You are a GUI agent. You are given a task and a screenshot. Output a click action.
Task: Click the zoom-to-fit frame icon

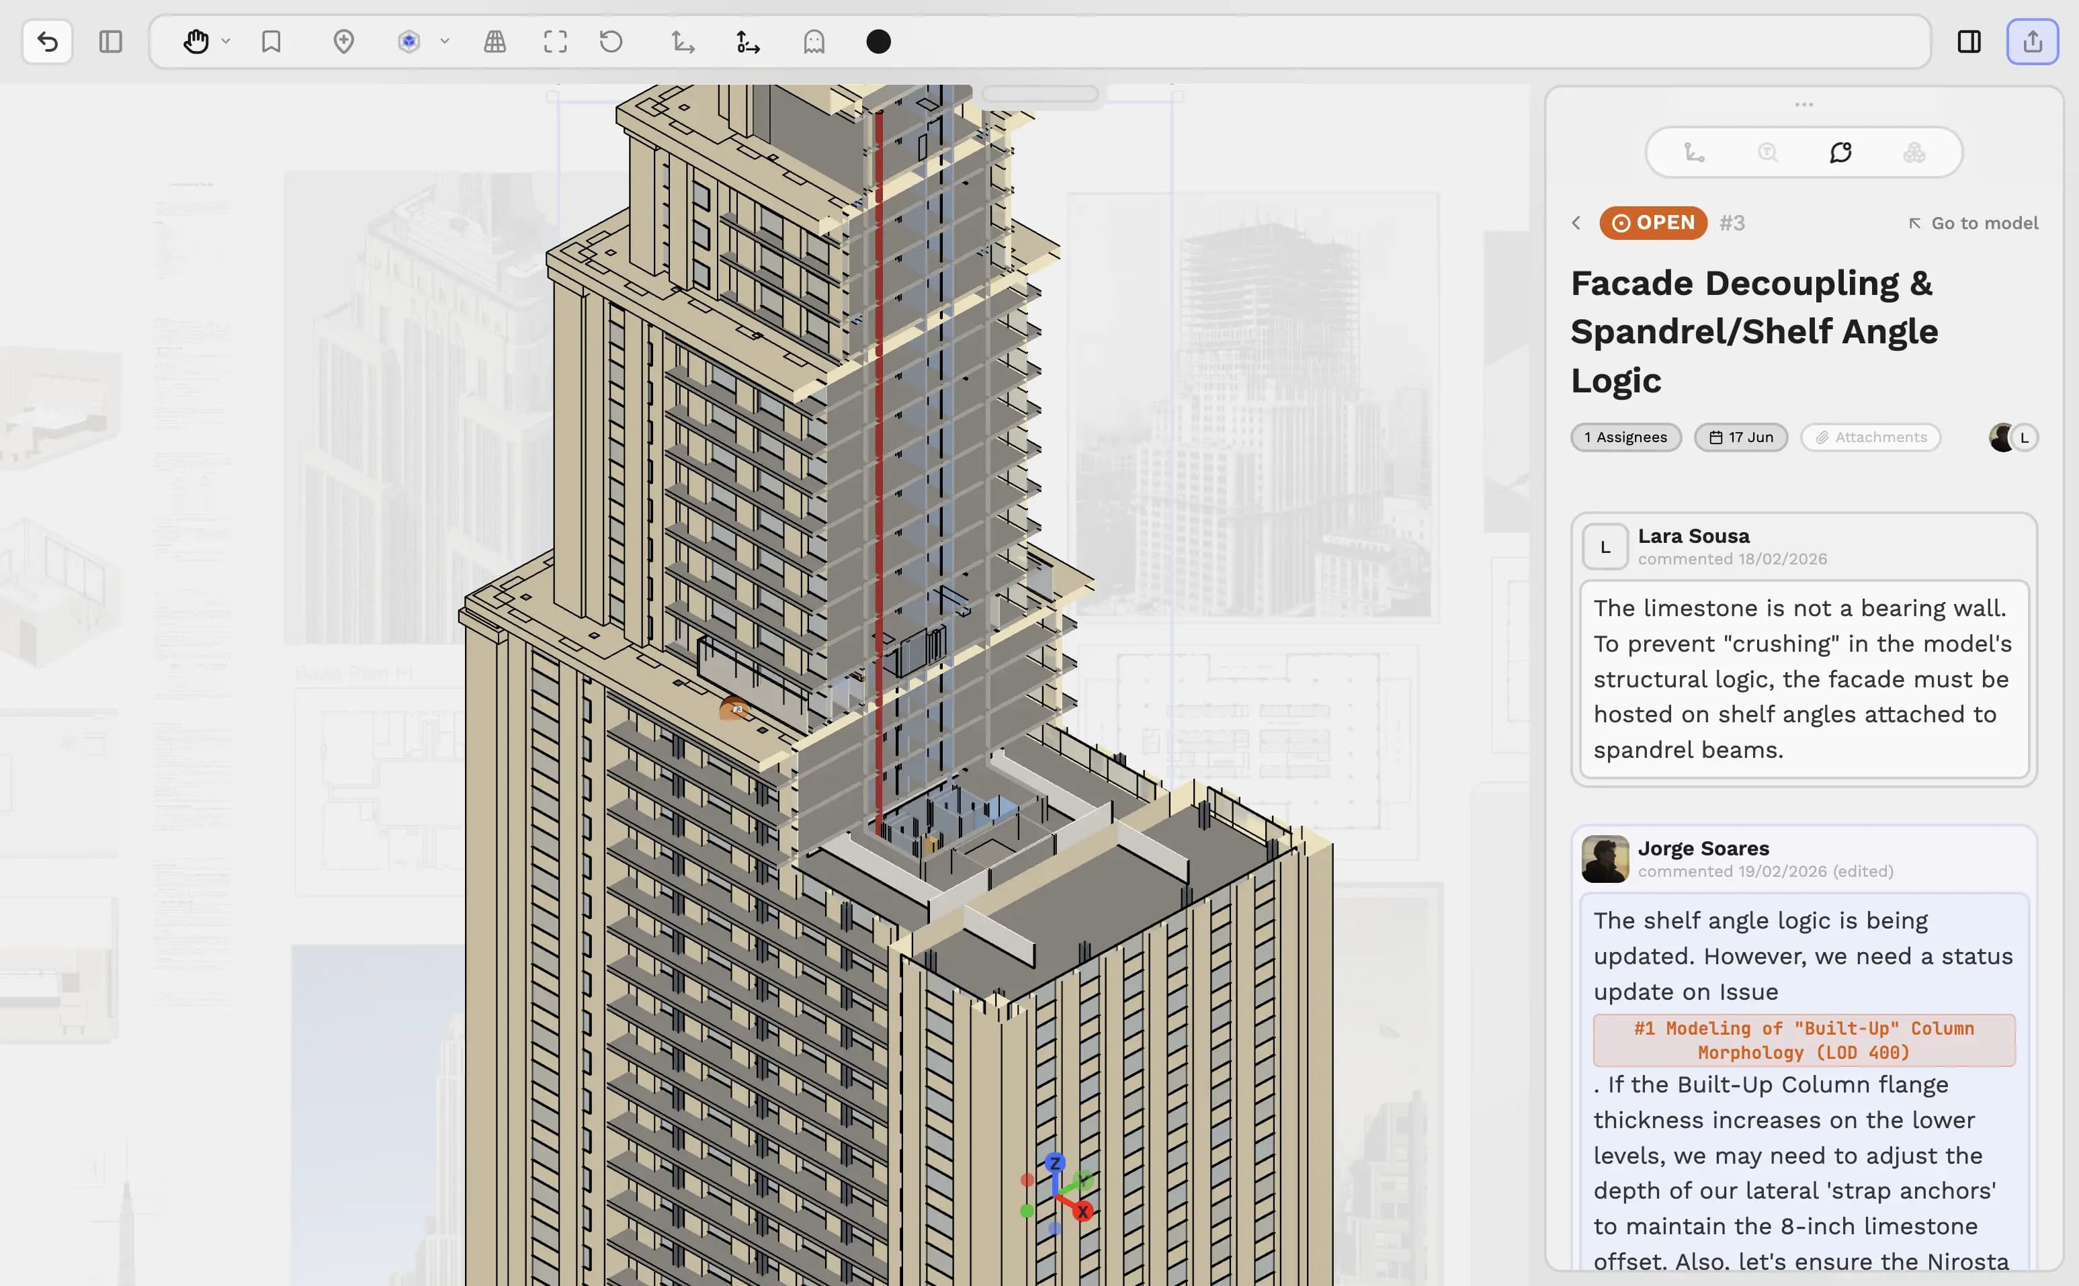click(556, 42)
